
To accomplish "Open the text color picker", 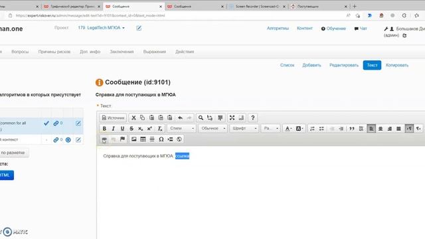I will click(x=288, y=128).
